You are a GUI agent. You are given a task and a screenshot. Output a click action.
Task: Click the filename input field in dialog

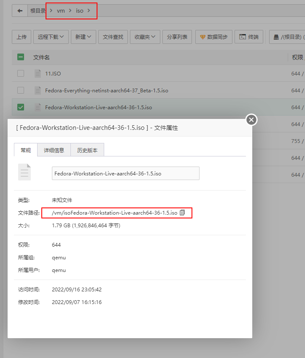click(125, 173)
